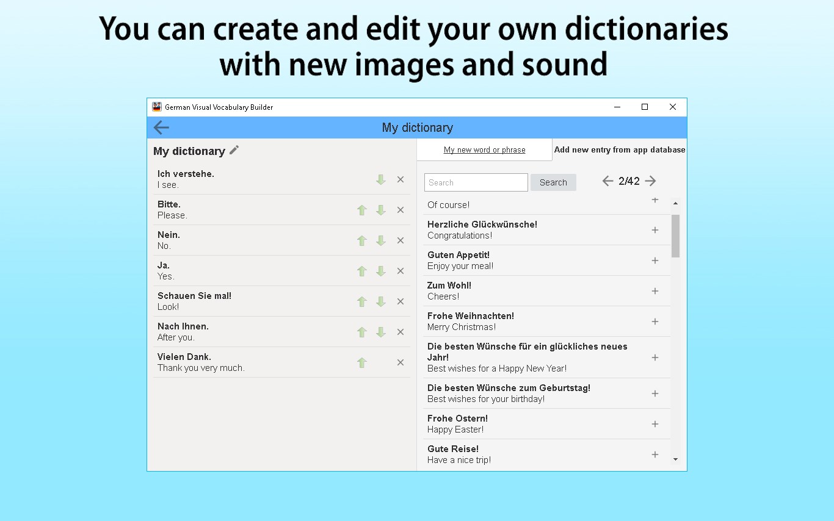Select 'Gute Reise!' phrase text
The height and width of the screenshot is (521, 834).
coord(453,449)
